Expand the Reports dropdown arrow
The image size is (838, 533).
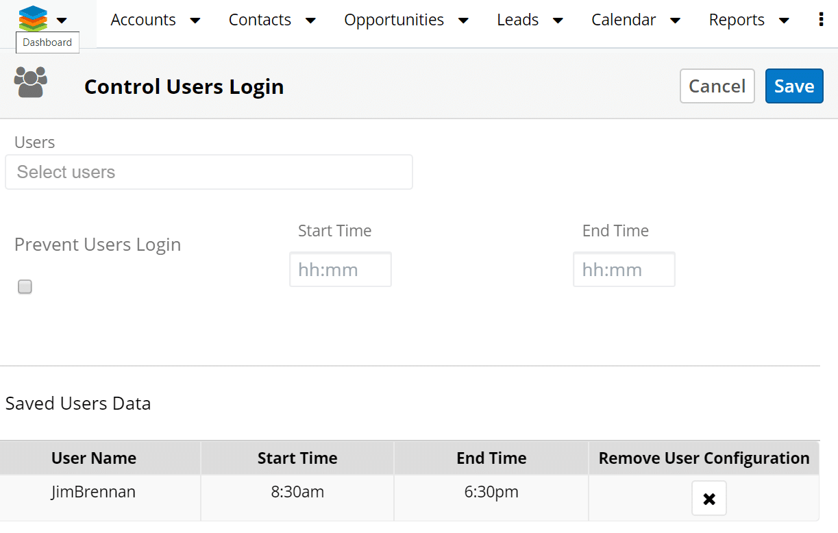tap(783, 21)
